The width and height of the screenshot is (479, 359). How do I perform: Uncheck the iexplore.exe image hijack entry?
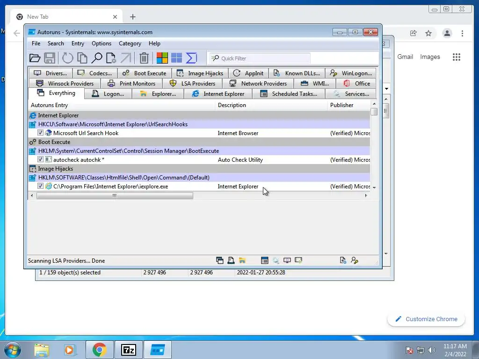pyautogui.click(x=40, y=186)
